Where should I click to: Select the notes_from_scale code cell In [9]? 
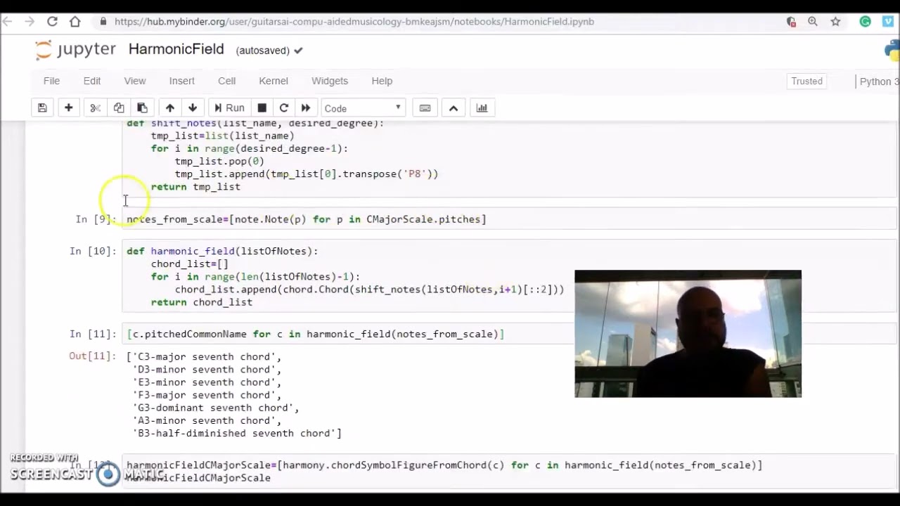coord(510,219)
